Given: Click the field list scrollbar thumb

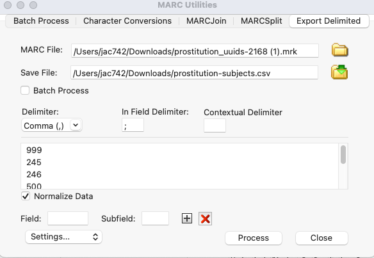Looking at the screenshot, I should (x=343, y=155).
